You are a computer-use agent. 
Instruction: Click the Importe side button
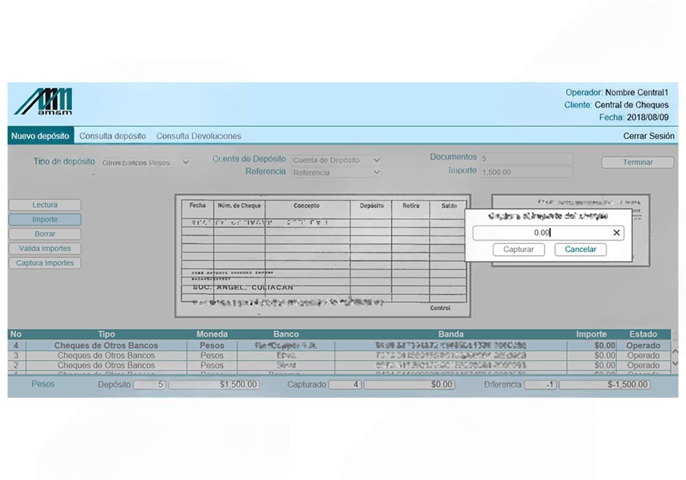tap(45, 219)
